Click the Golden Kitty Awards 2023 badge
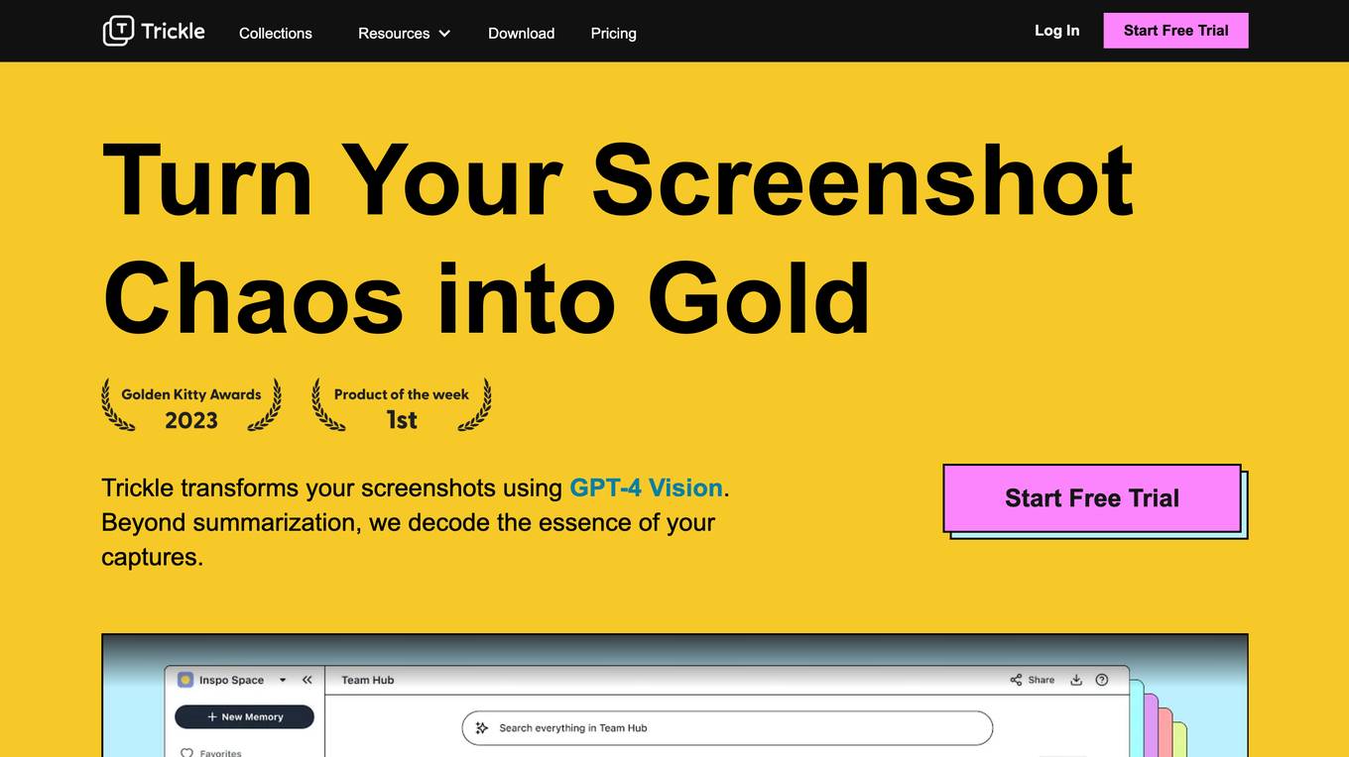This screenshot has width=1349, height=757. click(x=191, y=405)
